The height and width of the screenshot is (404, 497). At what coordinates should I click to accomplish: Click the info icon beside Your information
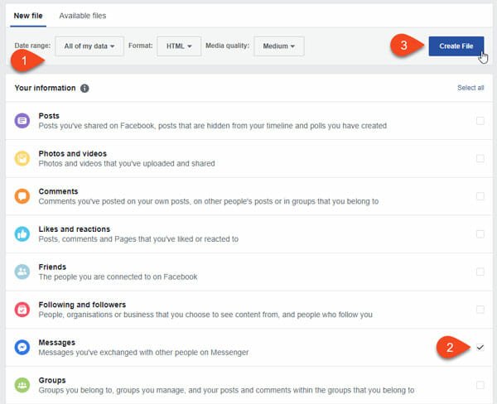click(84, 88)
